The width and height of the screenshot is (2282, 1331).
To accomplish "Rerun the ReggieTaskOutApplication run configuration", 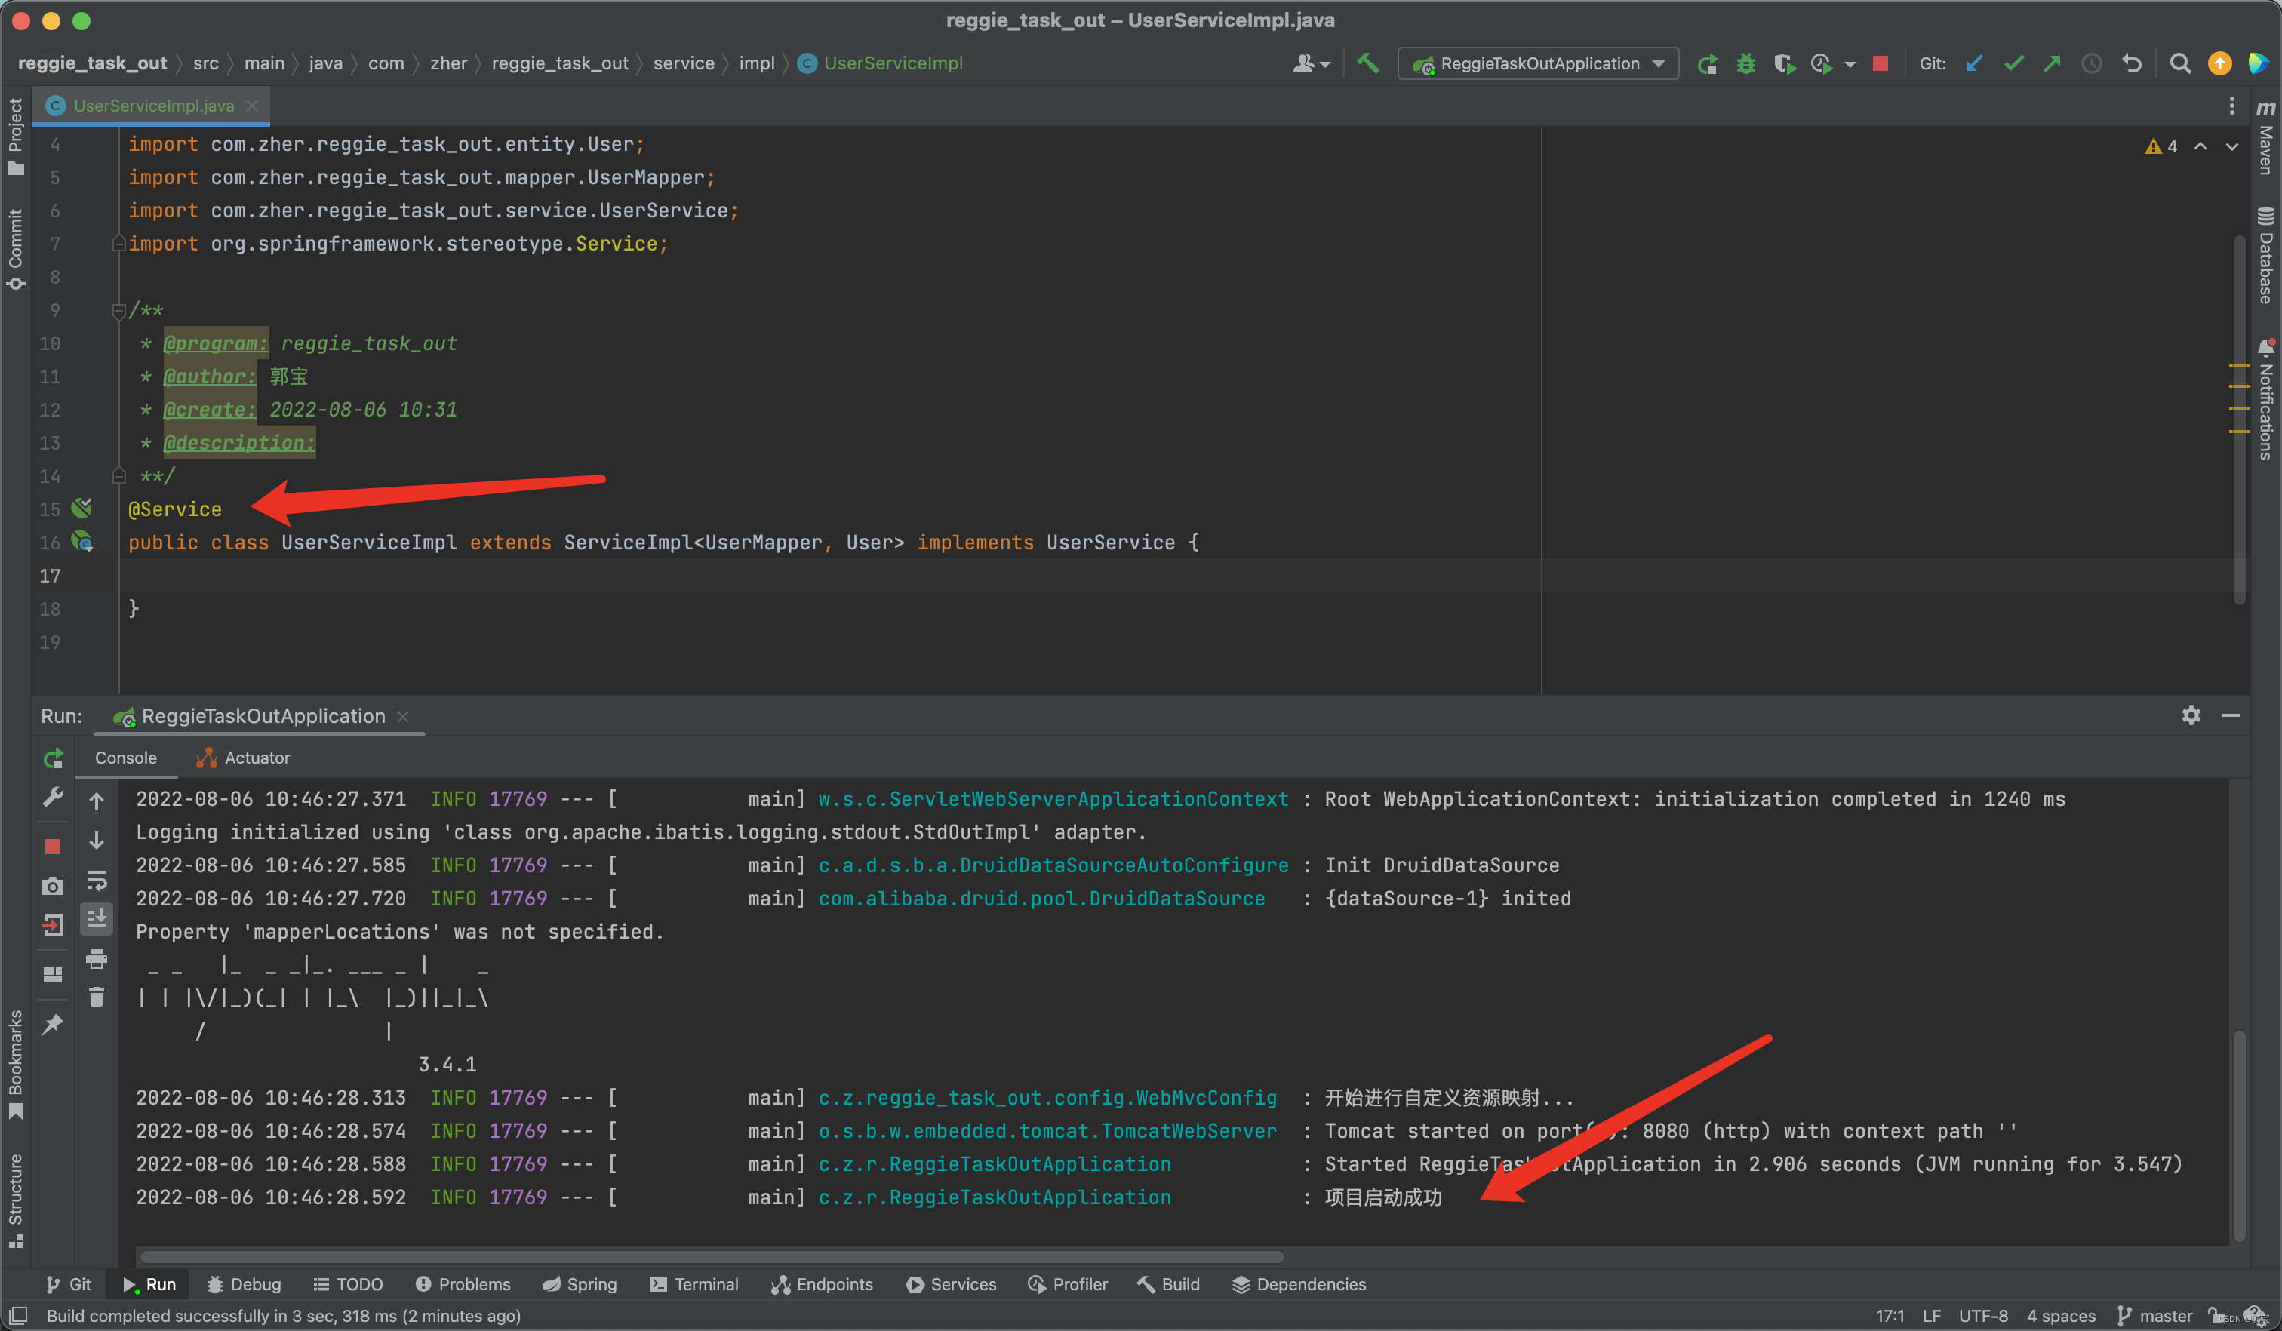I will pyautogui.click(x=1707, y=63).
